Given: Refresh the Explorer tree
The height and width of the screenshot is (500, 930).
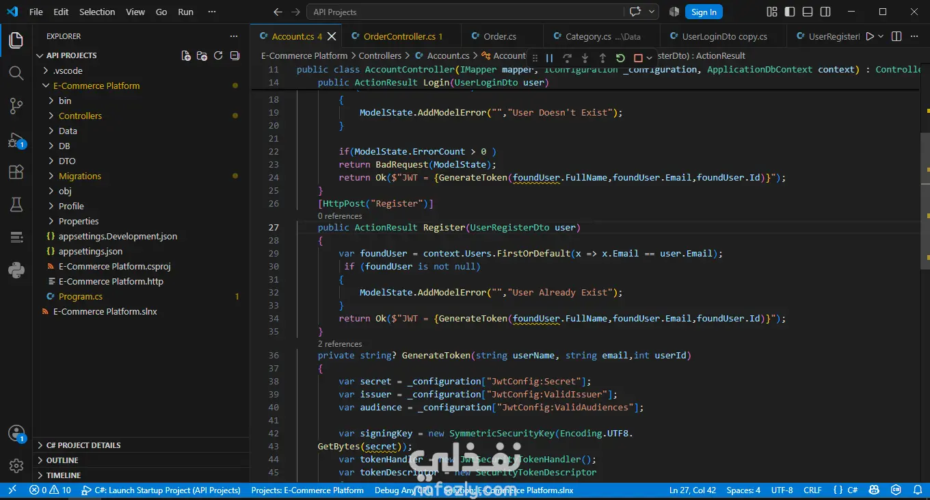Looking at the screenshot, I should click(x=218, y=55).
